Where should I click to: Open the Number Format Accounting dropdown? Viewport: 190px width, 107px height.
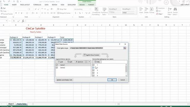point(90,9)
